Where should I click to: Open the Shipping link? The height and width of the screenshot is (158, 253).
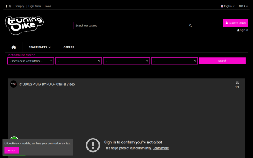pos(20,6)
